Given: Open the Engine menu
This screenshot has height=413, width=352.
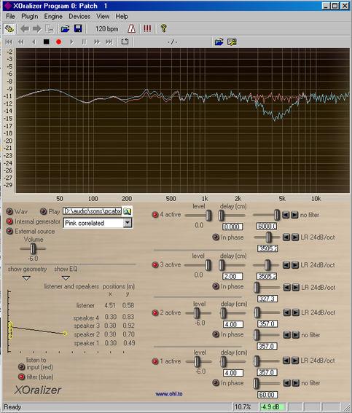Looking at the screenshot, I should pyautogui.click(x=53, y=16).
